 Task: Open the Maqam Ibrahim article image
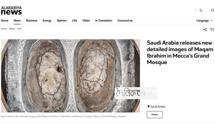(70, 76)
